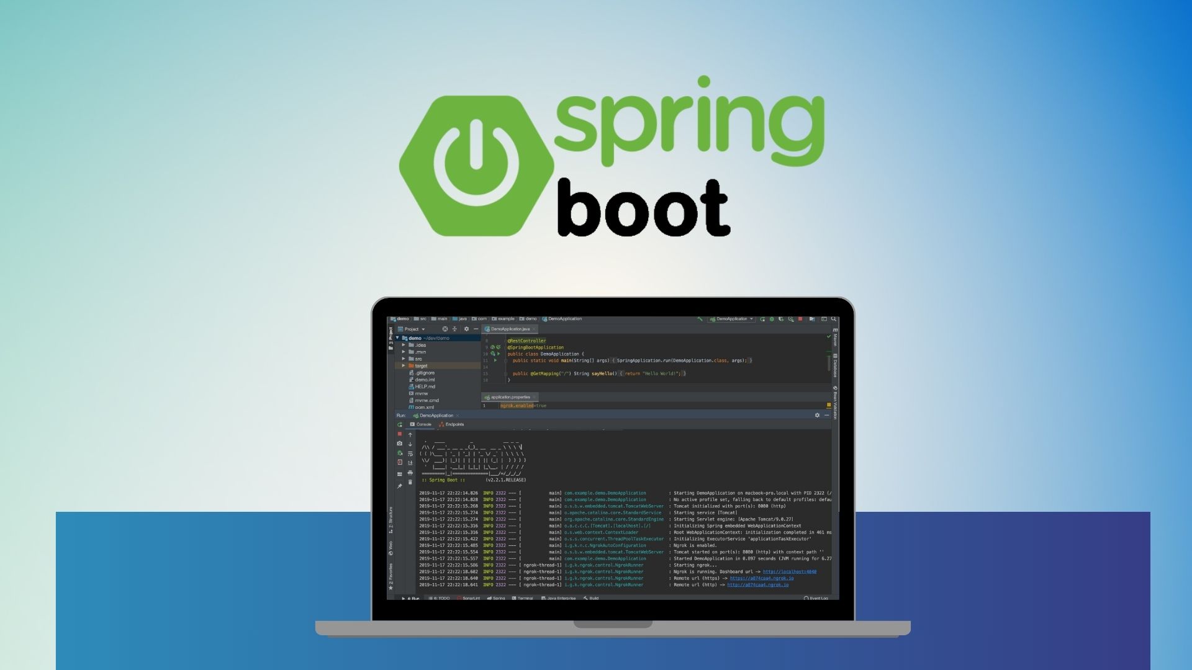Click 'example' breadcrumb in navigation bar
The width and height of the screenshot is (1192, 670).
tap(503, 319)
